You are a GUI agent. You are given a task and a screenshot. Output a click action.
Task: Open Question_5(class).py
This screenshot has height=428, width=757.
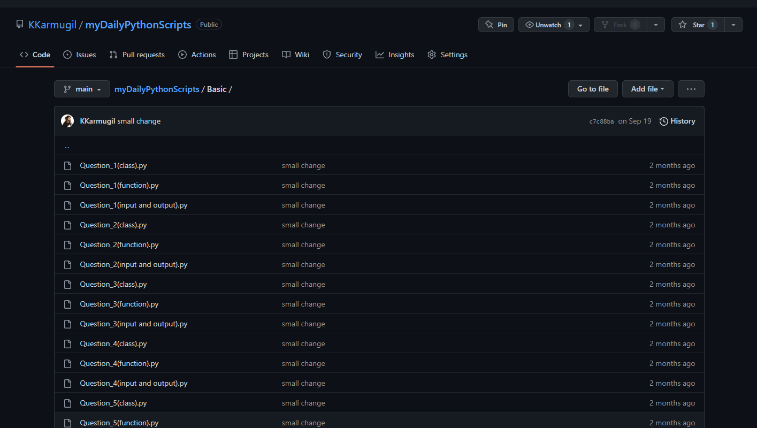pos(113,403)
